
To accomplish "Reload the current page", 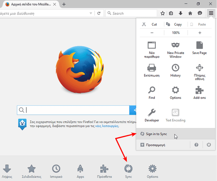I will coord(99,13).
